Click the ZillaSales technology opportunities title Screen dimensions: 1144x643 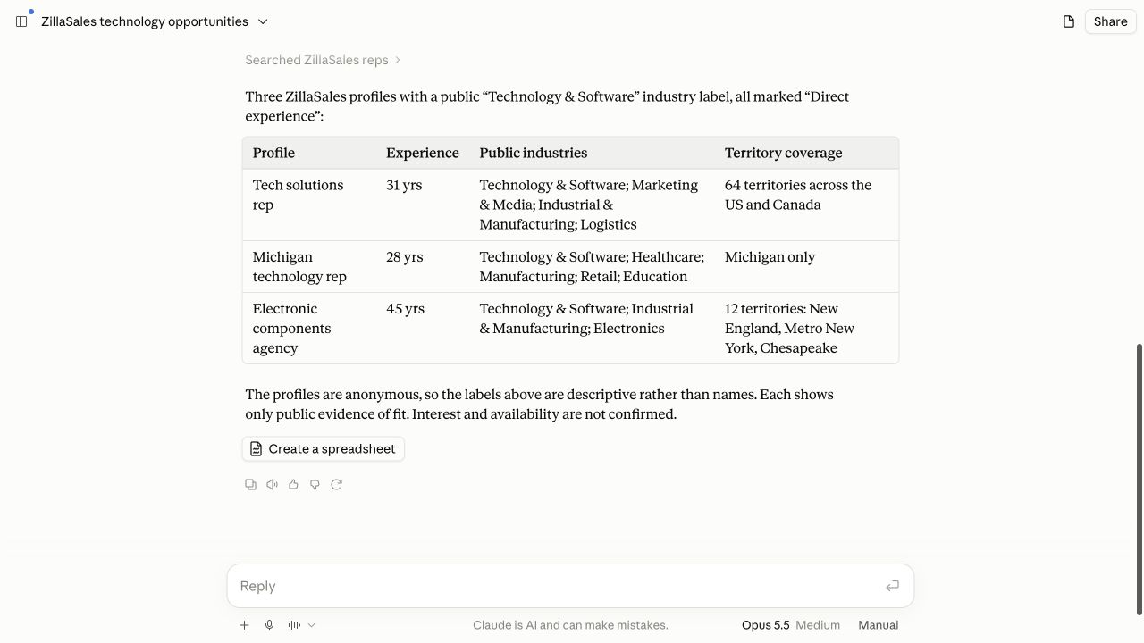coord(145,21)
